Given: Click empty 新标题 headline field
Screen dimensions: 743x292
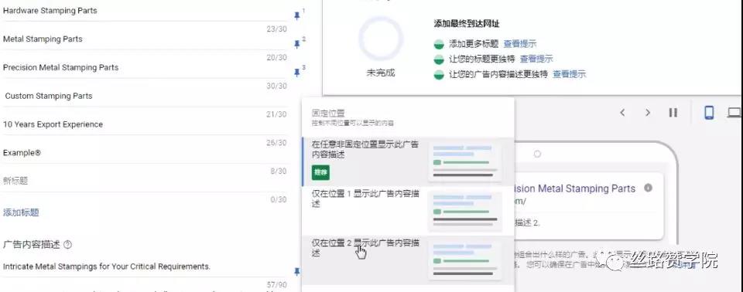Looking at the screenshot, I should click(x=145, y=182).
